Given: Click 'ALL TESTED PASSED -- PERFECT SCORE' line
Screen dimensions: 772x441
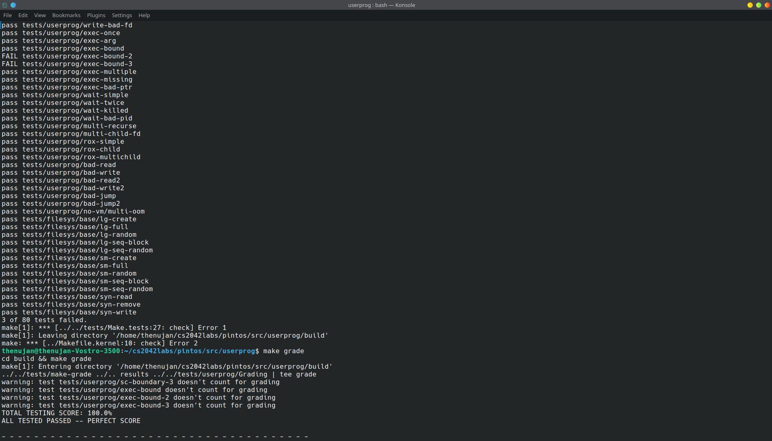Looking at the screenshot, I should click(x=71, y=421).
